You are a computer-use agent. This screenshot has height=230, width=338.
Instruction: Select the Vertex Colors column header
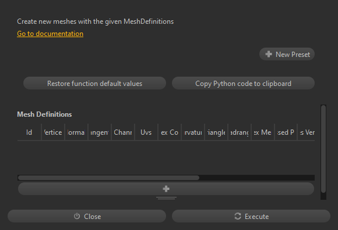[170, 132]
